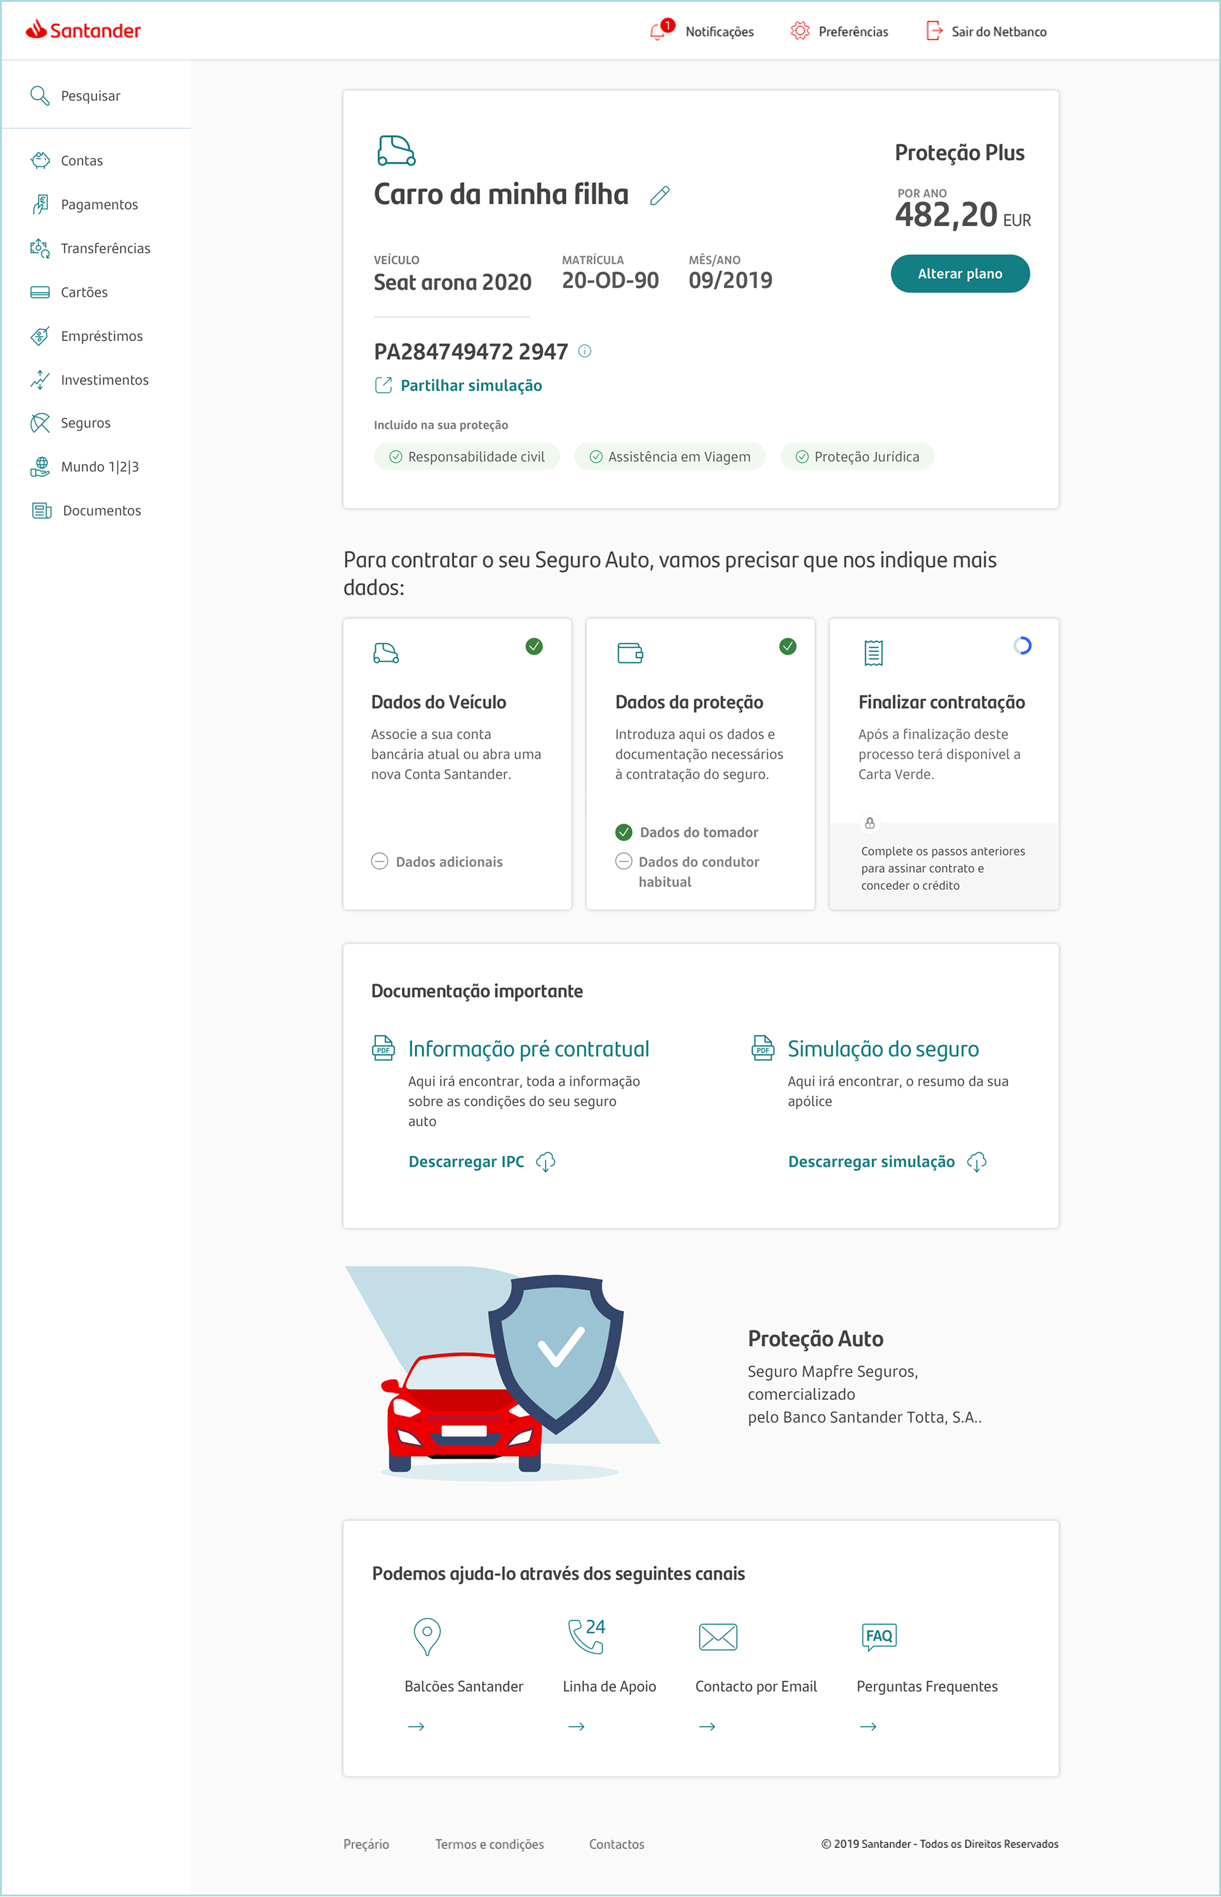Open the Informação pré contratual heading link
Screen dimensions: 1221x1897
click(x=529, y=1049)
